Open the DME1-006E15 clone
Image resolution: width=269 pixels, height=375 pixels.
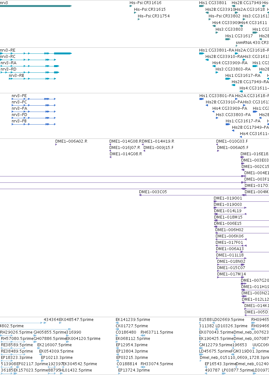point(228,224)
